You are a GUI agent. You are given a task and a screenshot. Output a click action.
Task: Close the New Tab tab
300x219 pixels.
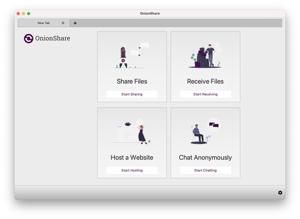(x=63, y=23)
